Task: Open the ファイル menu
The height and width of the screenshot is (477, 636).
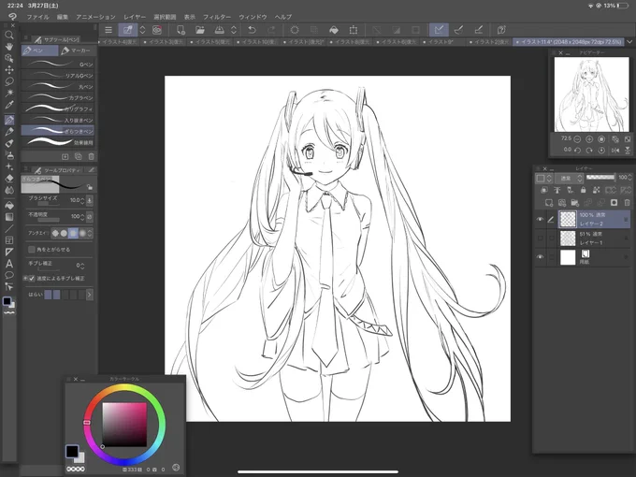Action: click(37, 17)
